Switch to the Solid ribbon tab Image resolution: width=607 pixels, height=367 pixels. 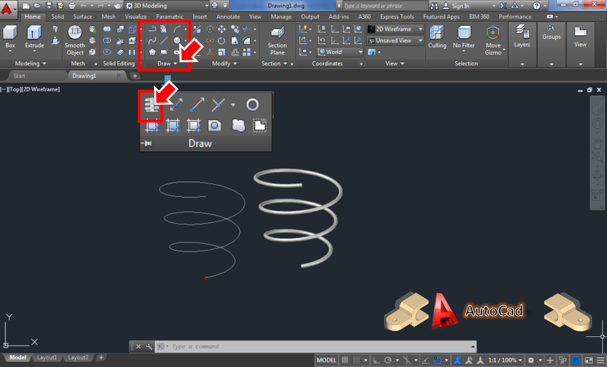tap(57, 16)
